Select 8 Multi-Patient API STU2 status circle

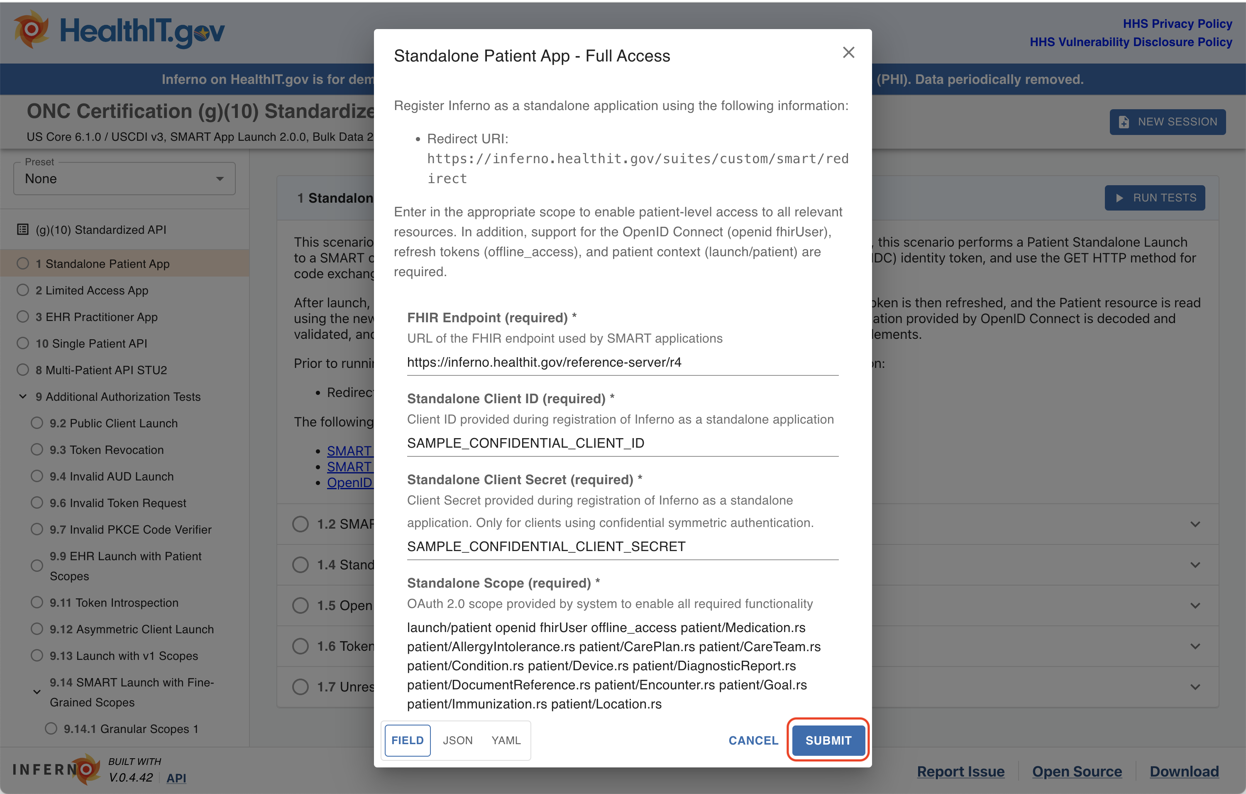pos(23,370)
